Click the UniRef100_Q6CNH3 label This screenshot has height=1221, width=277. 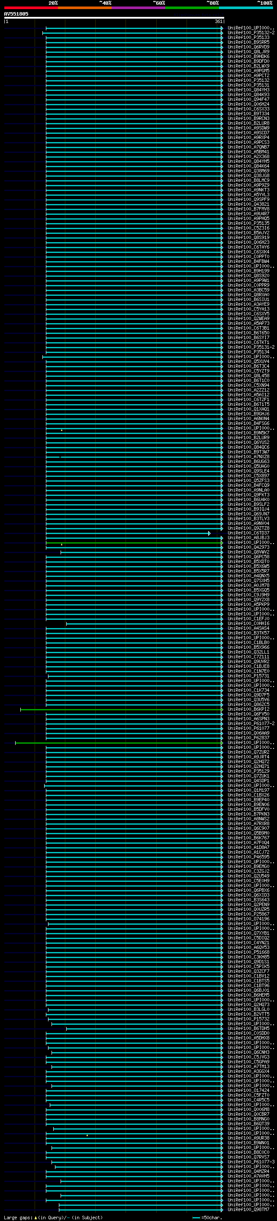point(248,1052)
